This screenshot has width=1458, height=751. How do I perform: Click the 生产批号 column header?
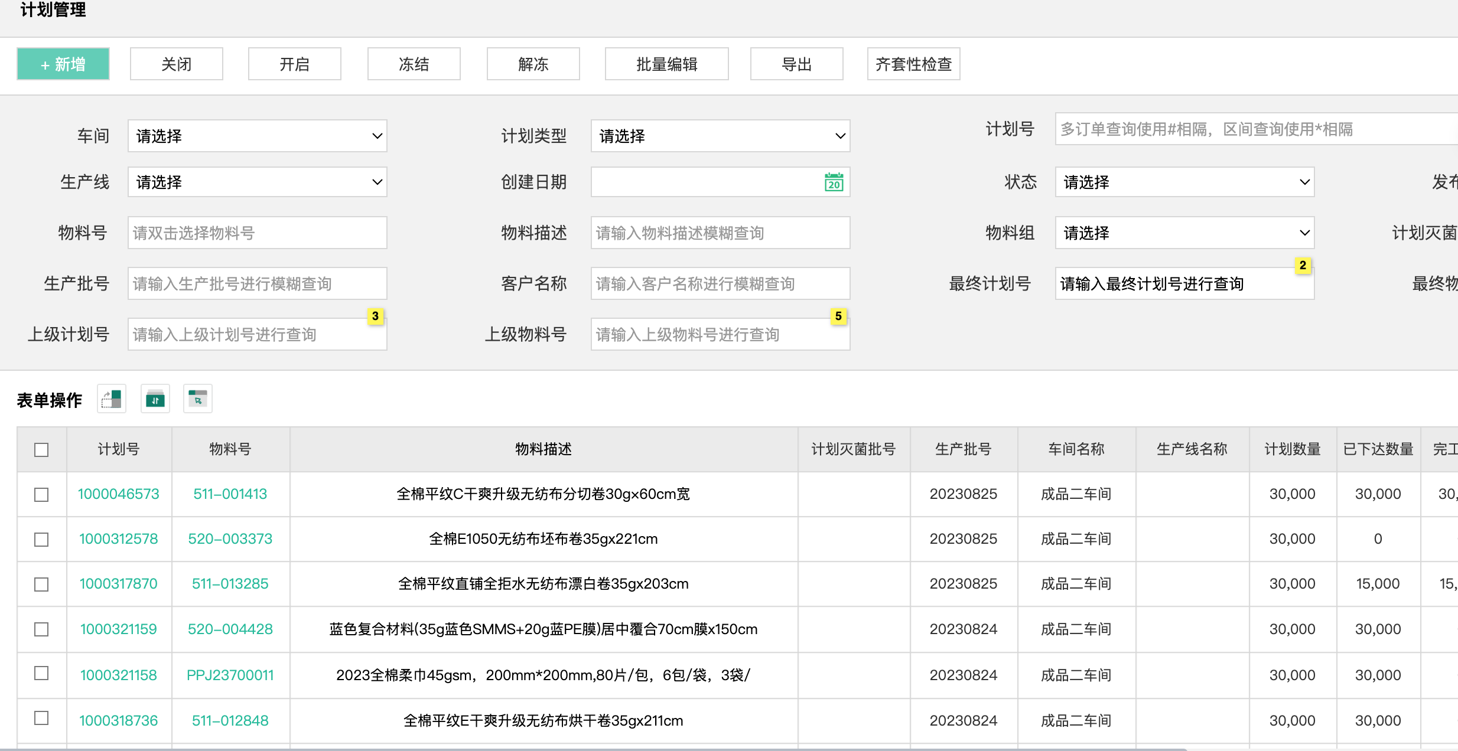click(964, 449)
